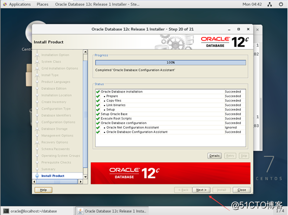Click the 'Ignored' status value

click(231, 128)
